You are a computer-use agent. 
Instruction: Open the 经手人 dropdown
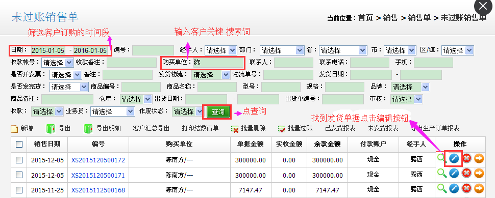coord(220,50)
